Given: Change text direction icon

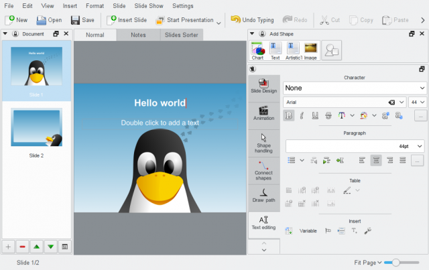Looking at the screenshot, I should click(x=340, y=161).
